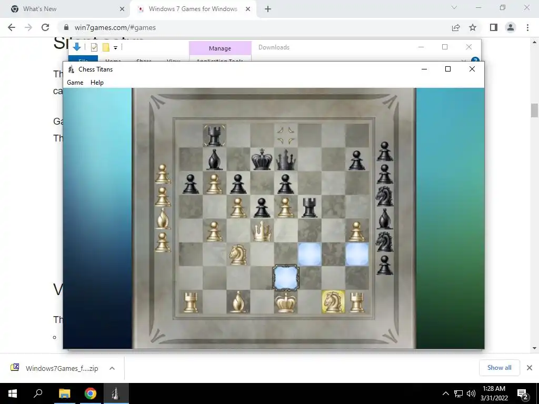
Task: Move knight to highlighted square f3
Action: coord(310,255)
